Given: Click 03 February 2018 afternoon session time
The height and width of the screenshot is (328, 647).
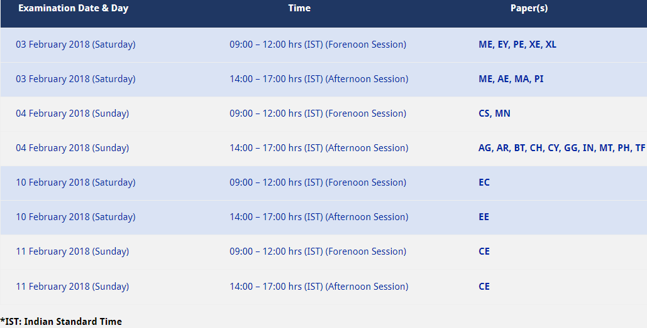Looking at the screenshot, I should (x=319, y=79).
